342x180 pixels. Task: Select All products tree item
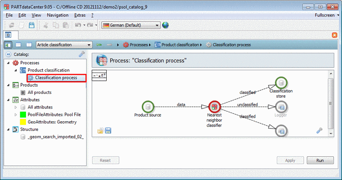point(40,93)
